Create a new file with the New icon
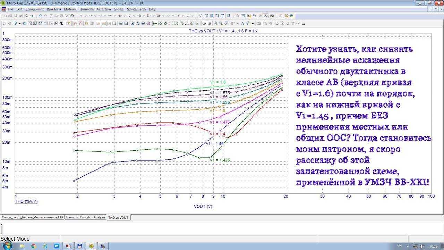 pyautogui.click(x=5, y=16)
